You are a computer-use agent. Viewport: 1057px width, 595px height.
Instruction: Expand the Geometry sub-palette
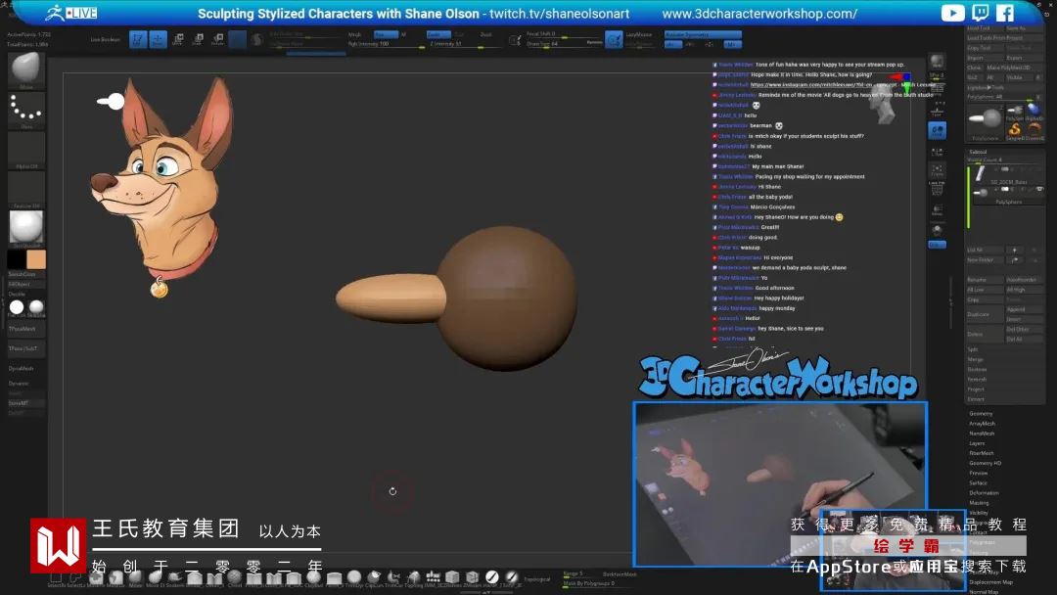tap(981, 414)
